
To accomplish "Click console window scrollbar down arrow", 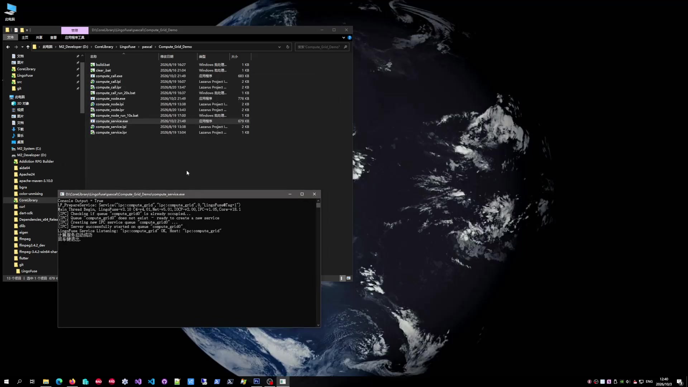I will click(x=318, y=325).
